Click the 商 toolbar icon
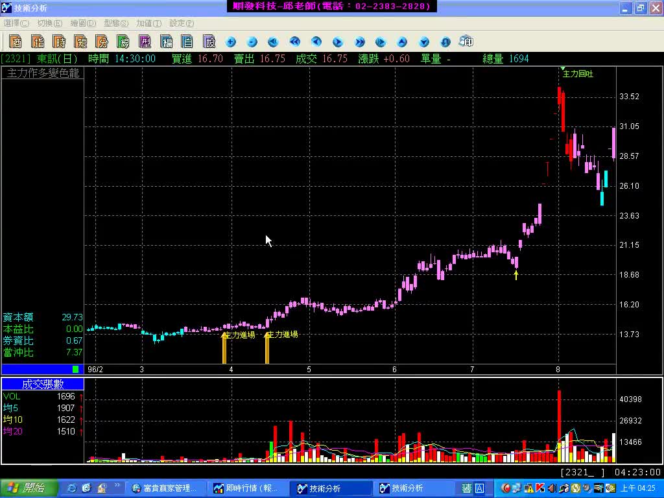 pos(16,42)
